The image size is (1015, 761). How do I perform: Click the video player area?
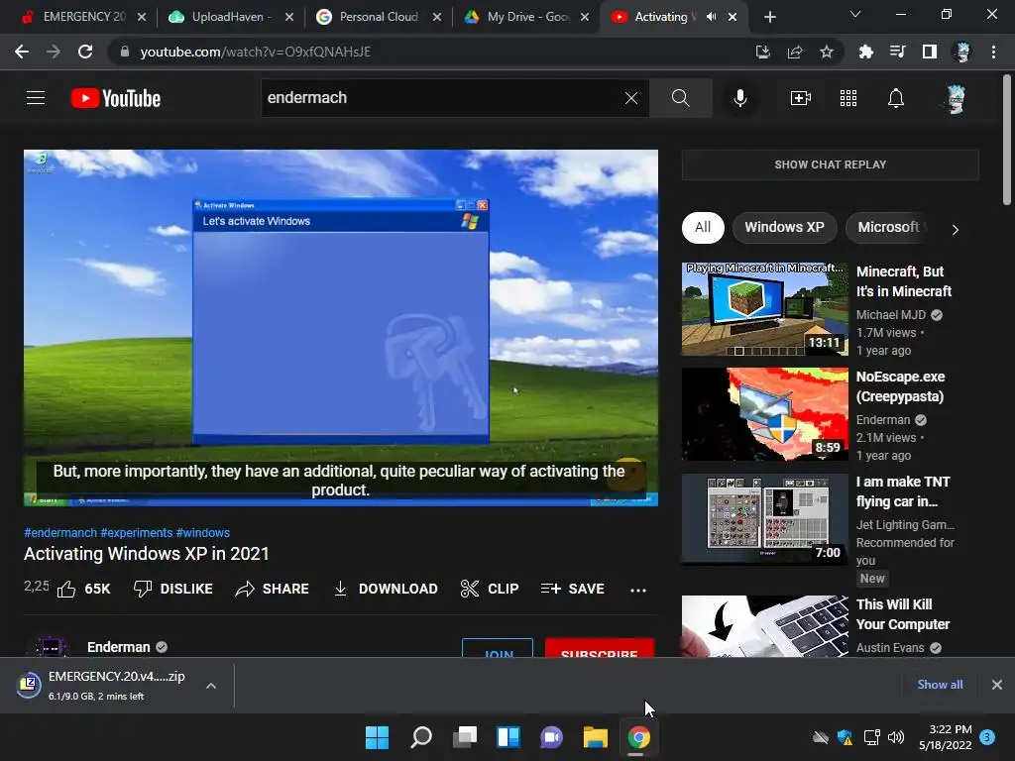tap(341, 328)
